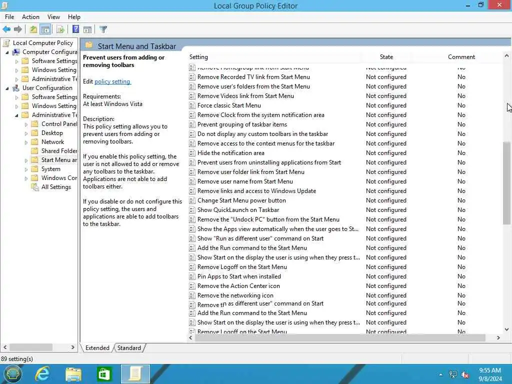Click the Group Policy Editor taskbar button
512x384 pixels.
coord(135,374)
